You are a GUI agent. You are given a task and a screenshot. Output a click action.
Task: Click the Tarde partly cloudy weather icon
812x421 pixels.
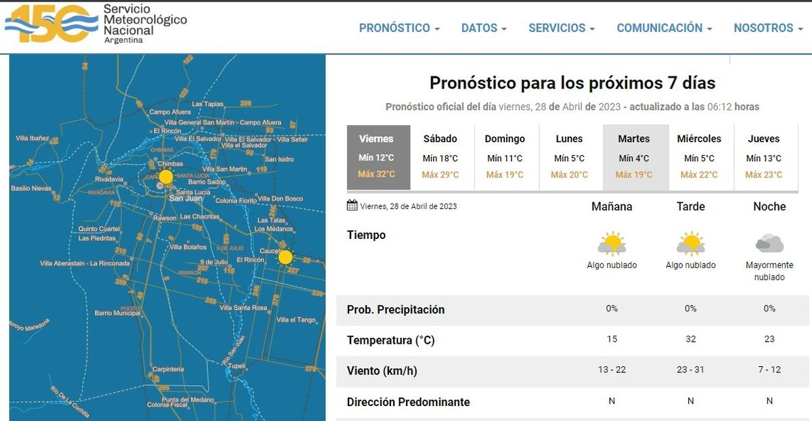[690, 243]
